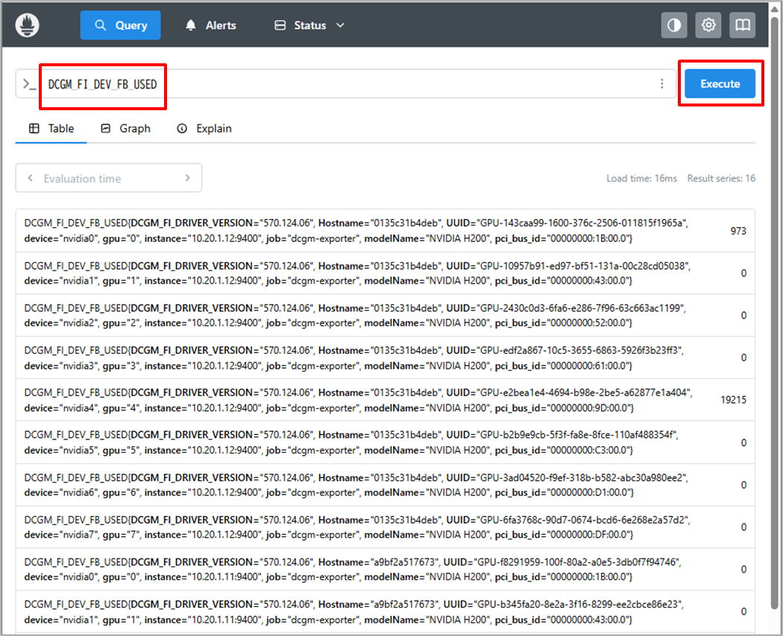Expand the Status dropdown menu
The height and width of the screenshot is (636, 783).
click(309, 25)
